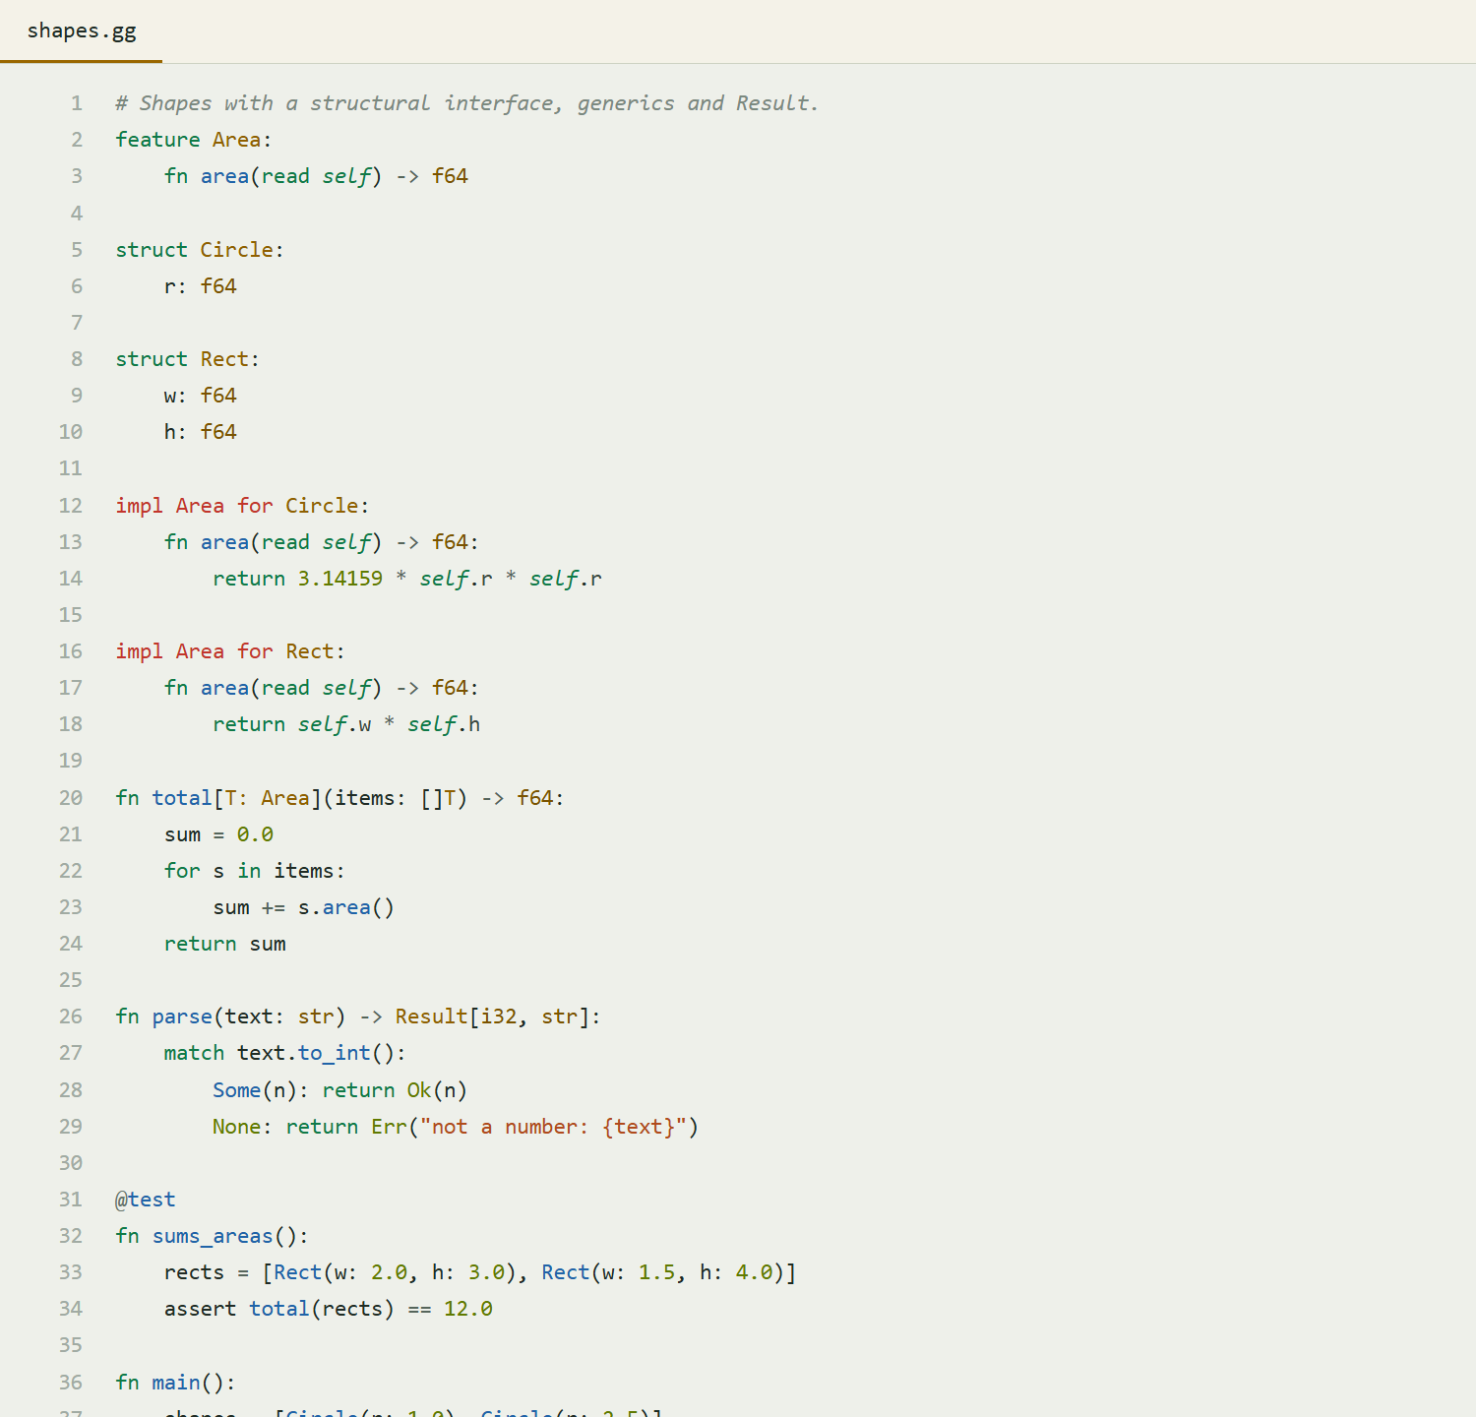
Task: Click "feature Area:" on line 2
Action: (194, 140)
